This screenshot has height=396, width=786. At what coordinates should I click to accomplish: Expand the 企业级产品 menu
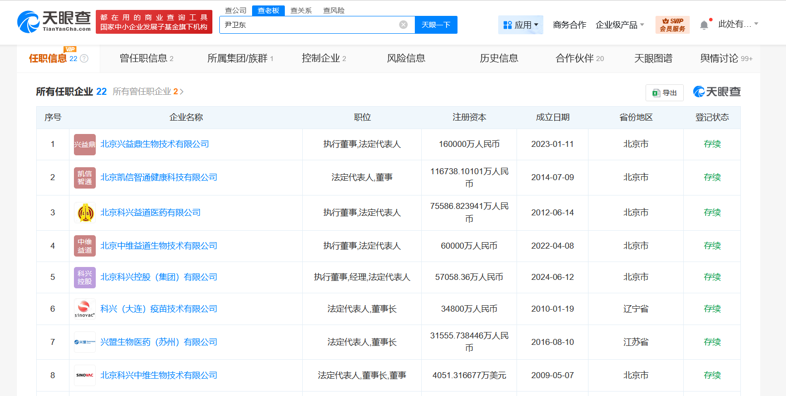click(x=620, y=25)
